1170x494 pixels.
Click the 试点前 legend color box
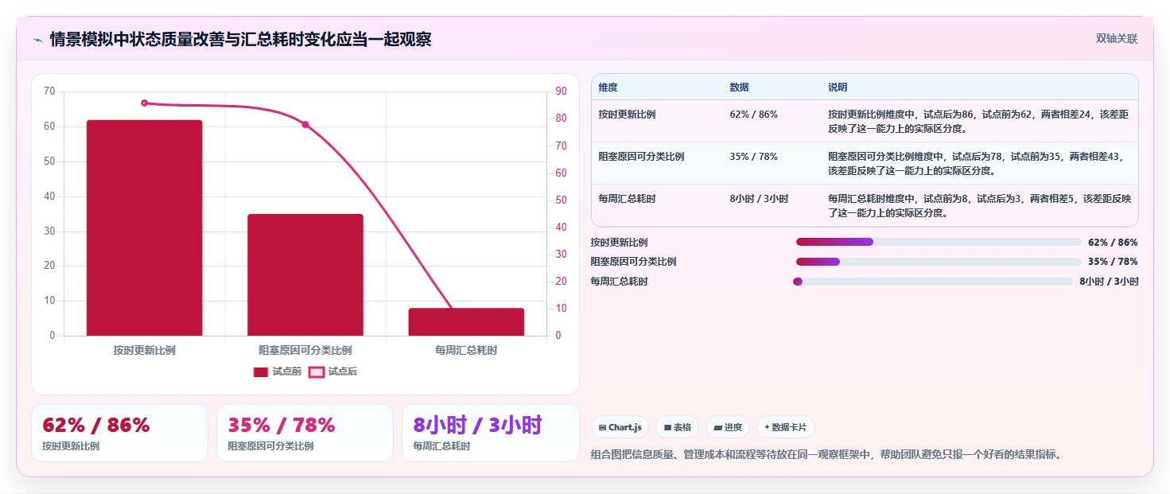(261, 371)
